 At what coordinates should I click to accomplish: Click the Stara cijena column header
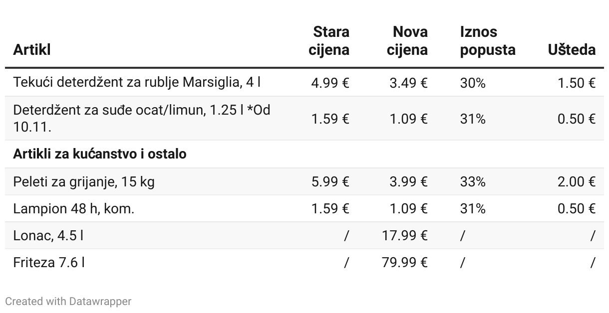[329, 41]
